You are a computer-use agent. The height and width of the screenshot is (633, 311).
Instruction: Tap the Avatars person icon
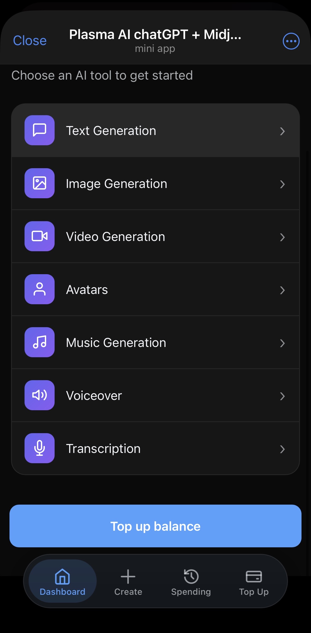[40, 289]
